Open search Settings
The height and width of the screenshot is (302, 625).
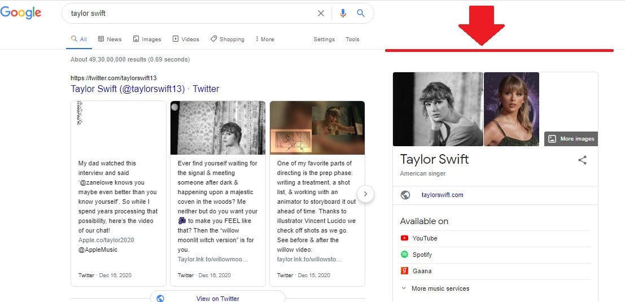324,39
